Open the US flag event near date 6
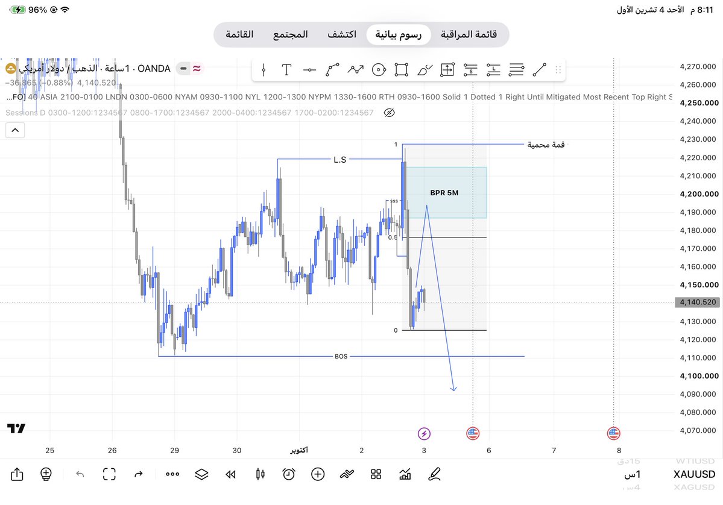This screenshot has width=723, height=505. coord(473,433)
